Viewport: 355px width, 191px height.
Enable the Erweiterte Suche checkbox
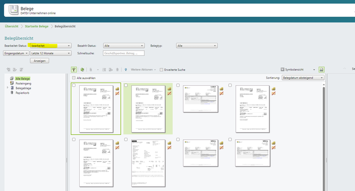161,70
